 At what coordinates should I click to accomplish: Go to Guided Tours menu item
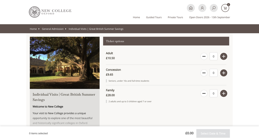(154, 17)
